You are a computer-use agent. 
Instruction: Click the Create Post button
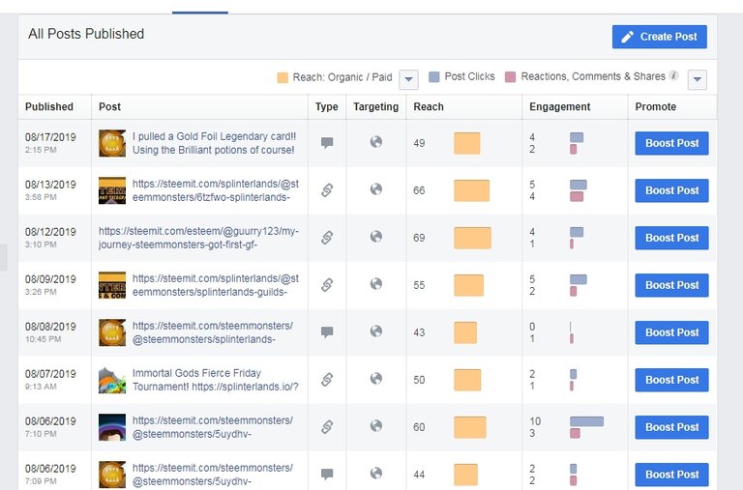660,37
